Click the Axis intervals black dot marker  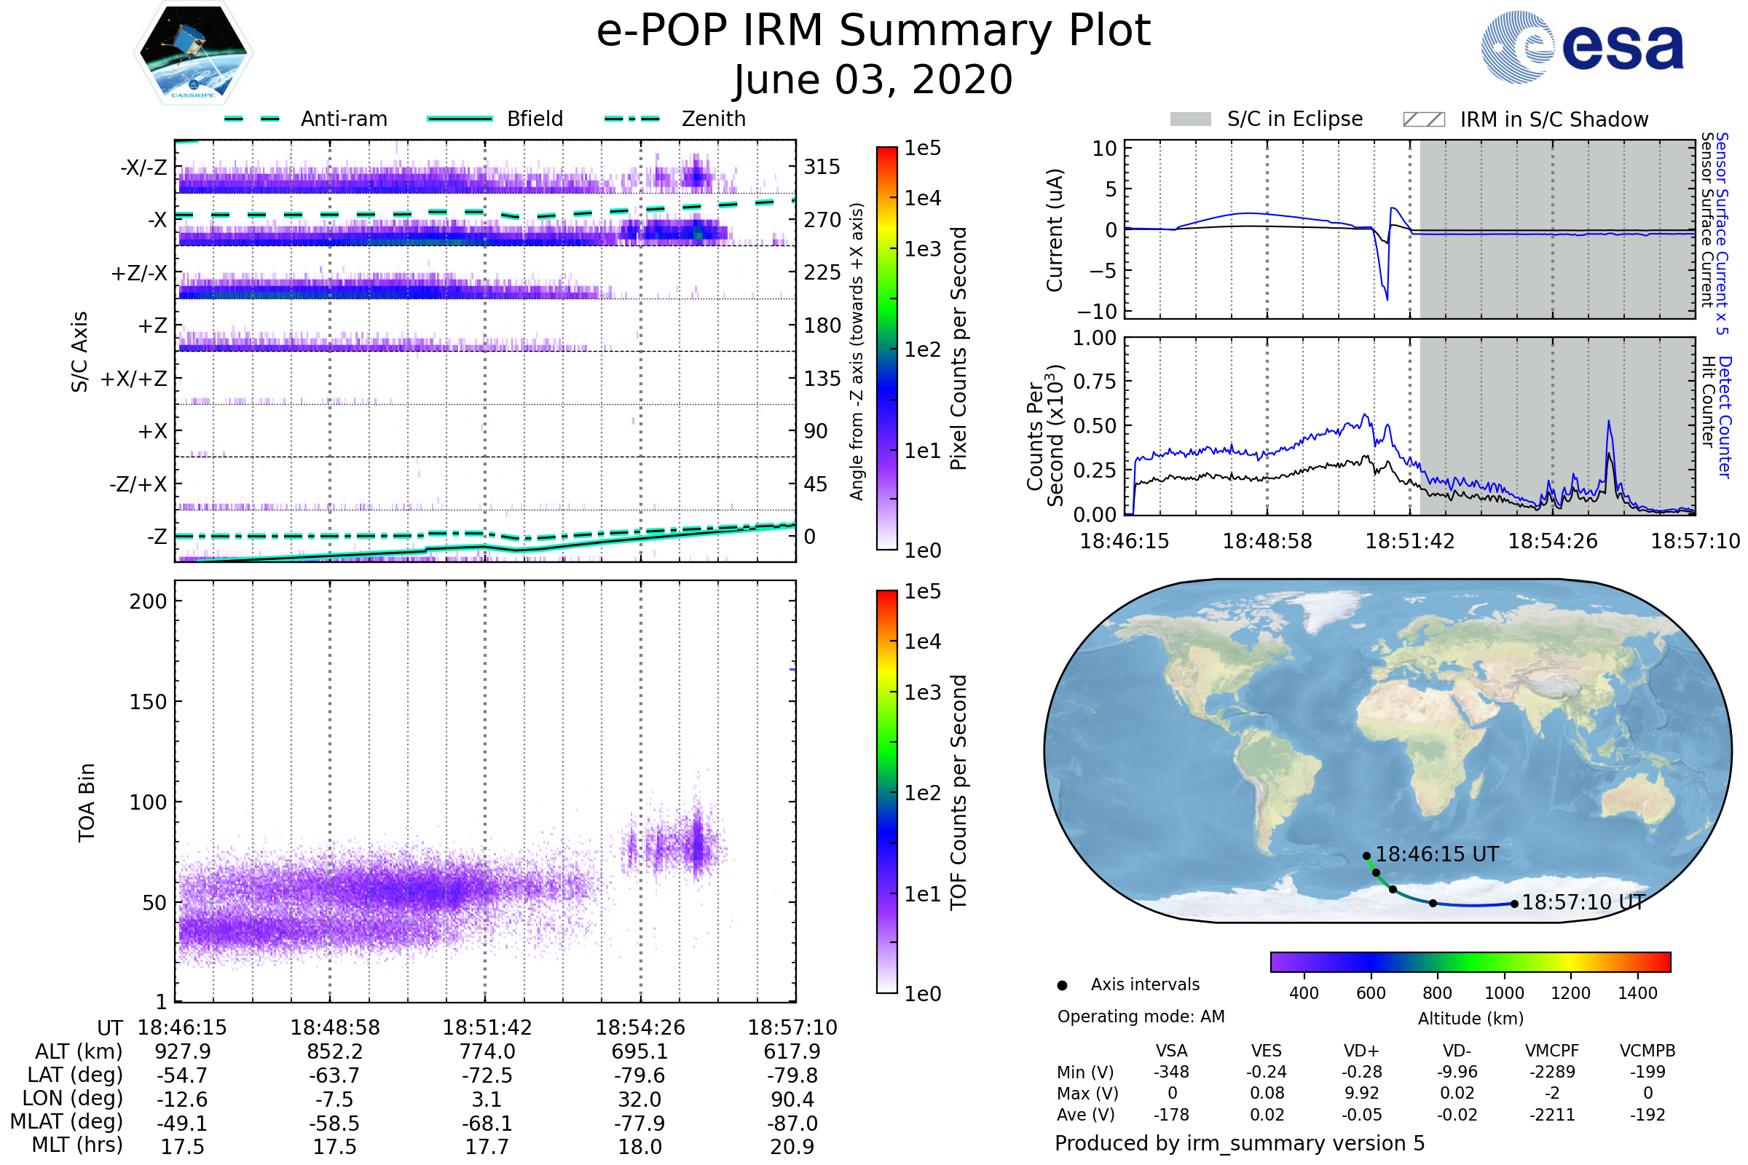[x=1062, y=986]
